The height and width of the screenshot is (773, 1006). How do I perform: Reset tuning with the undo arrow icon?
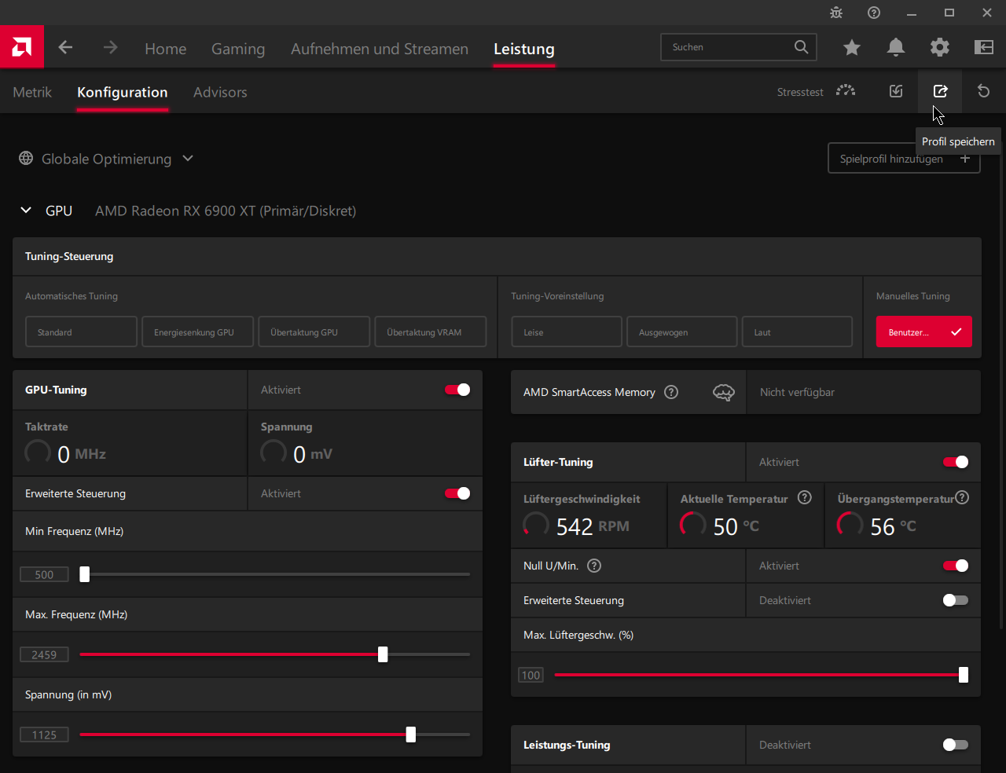pos(983,91)
